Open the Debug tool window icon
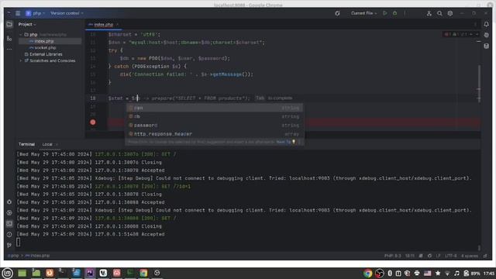The image size is (496, 279). [9, 201]
